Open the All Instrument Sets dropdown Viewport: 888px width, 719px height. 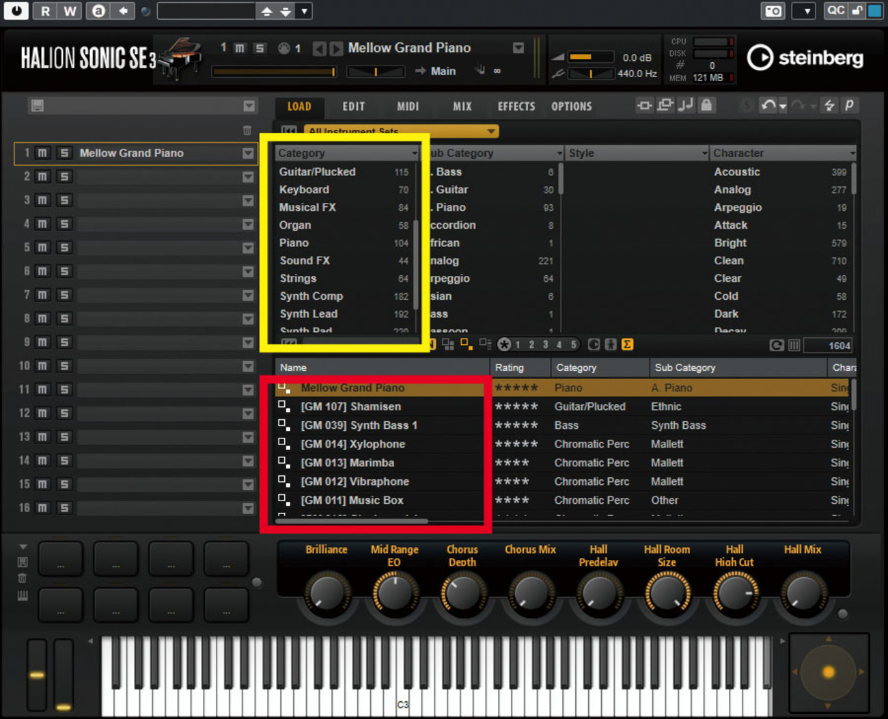click(x=400, y=131)
